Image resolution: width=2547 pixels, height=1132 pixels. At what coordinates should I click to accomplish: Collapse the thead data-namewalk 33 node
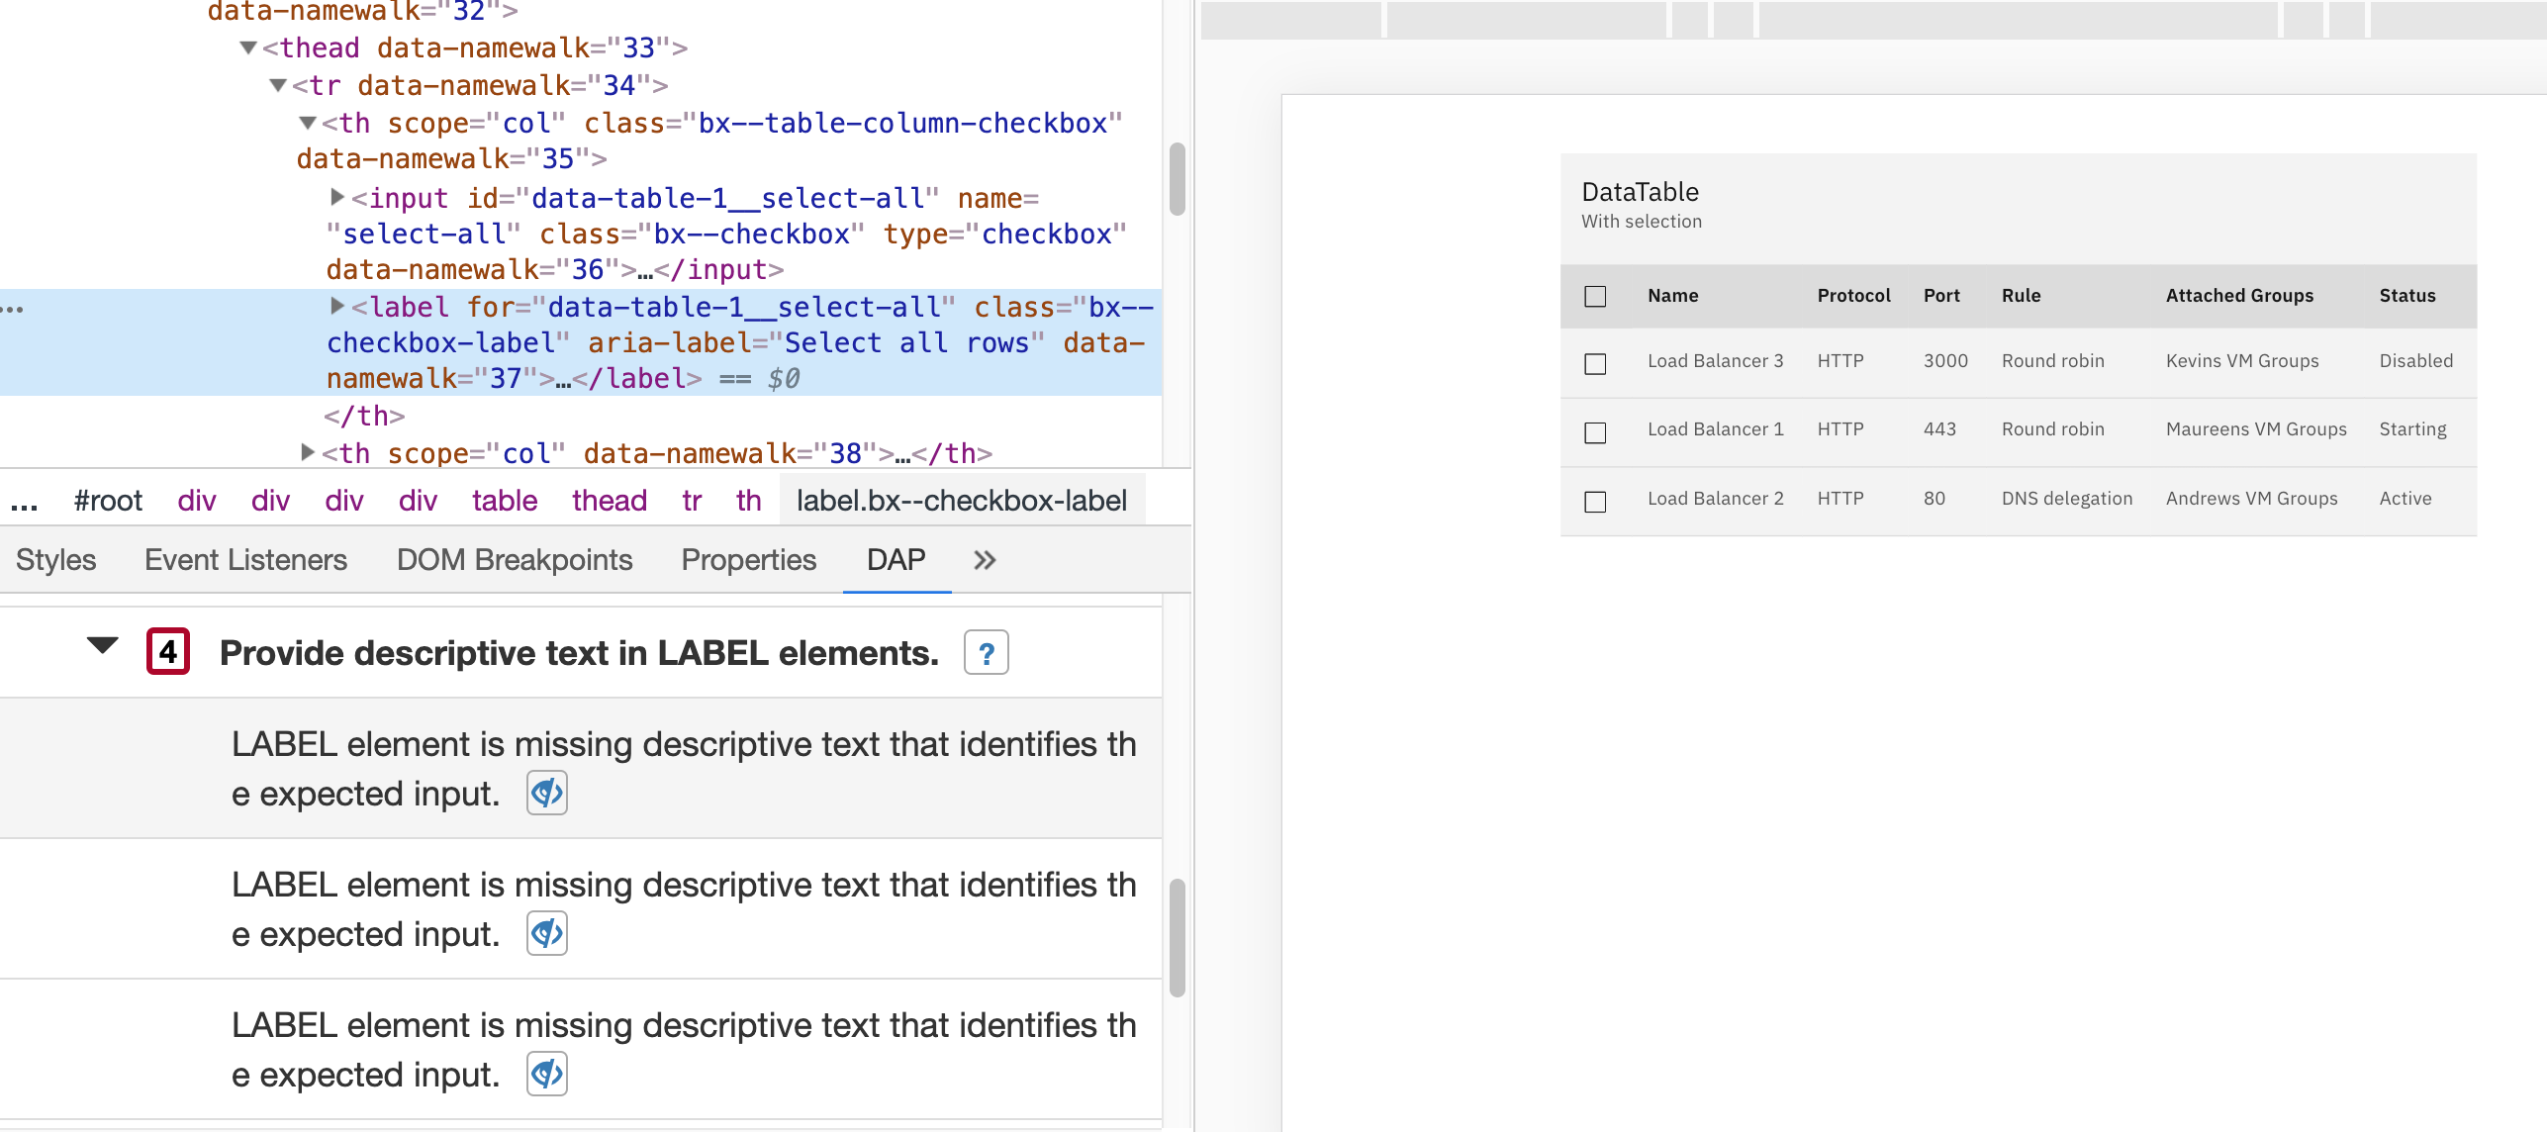point(248,47)
